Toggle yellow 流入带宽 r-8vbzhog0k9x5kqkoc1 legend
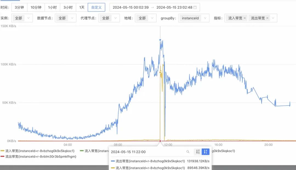The width and height of the screenshot is (296, 170). click(38, 151)
